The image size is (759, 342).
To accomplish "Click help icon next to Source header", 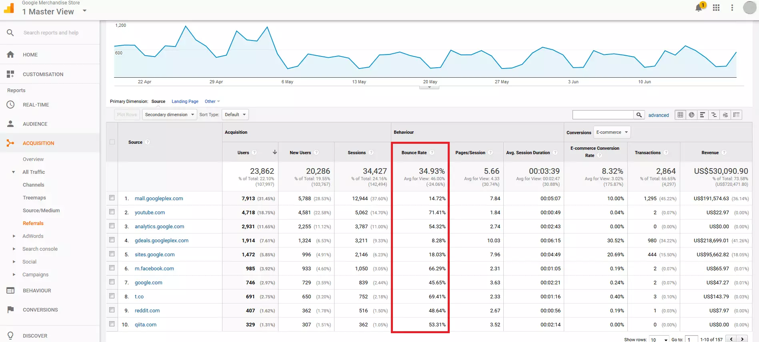I will (x=148, y=142).
